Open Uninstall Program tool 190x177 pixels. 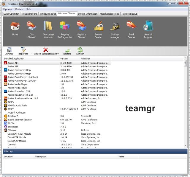pos(148,30)
